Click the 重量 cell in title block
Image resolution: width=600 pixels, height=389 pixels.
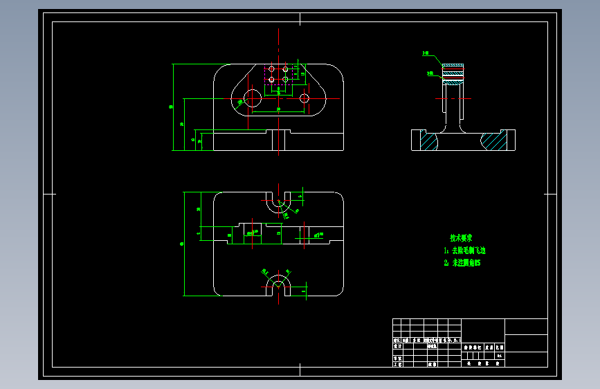point(489,347)
